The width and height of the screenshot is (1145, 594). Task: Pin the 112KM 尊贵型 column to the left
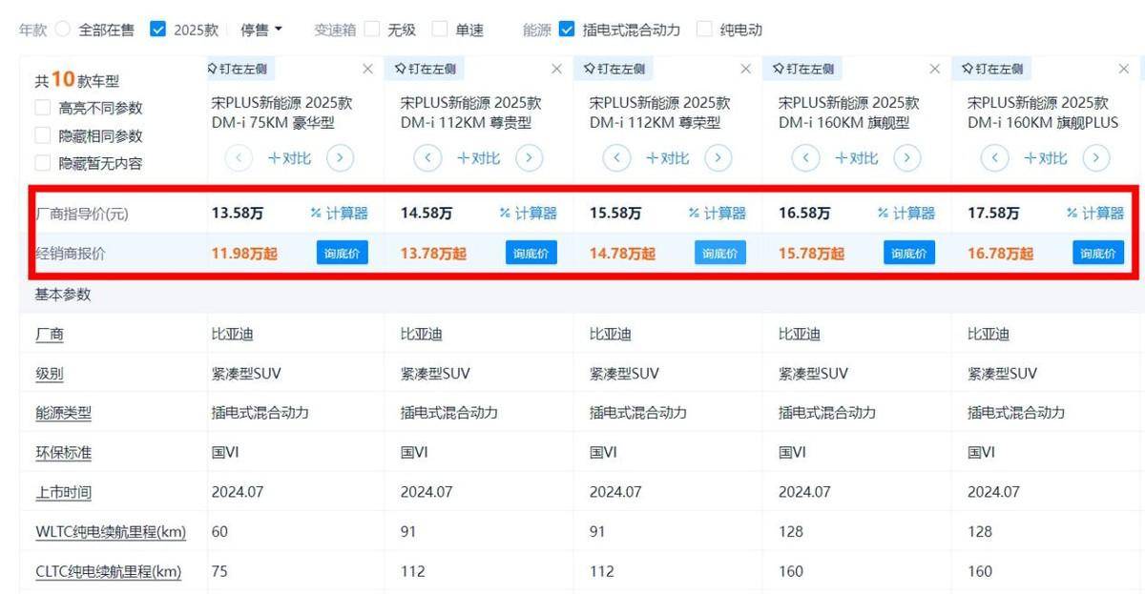[x=427, y=69]
